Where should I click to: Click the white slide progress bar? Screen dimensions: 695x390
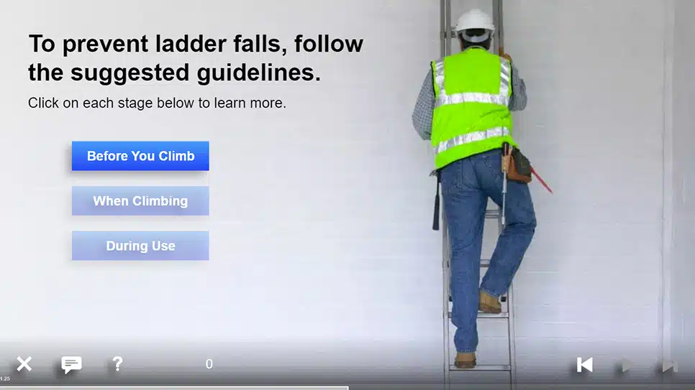coord(174,389)
